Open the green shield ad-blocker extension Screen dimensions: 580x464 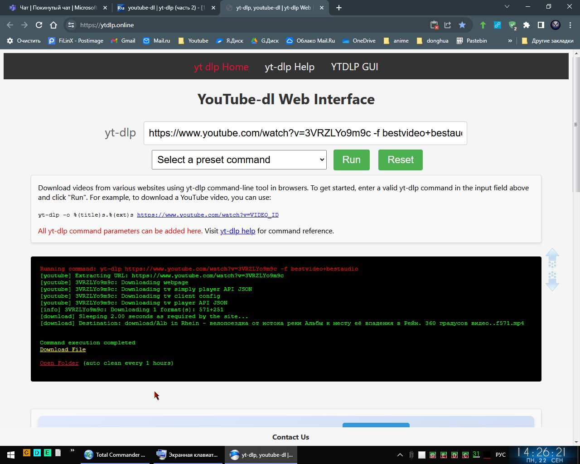click(512, 25)
